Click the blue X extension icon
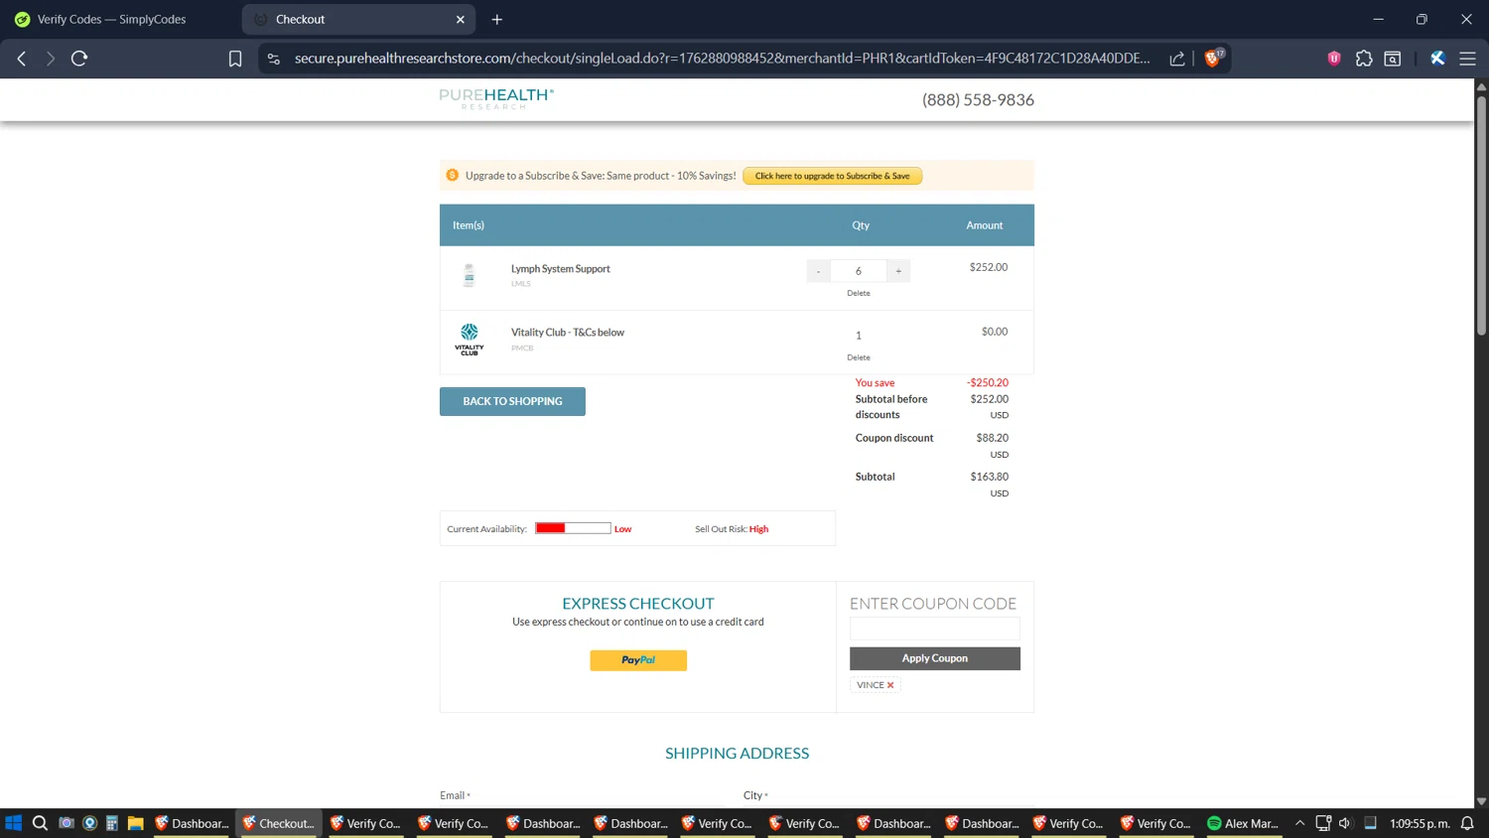 point(1437,59)
